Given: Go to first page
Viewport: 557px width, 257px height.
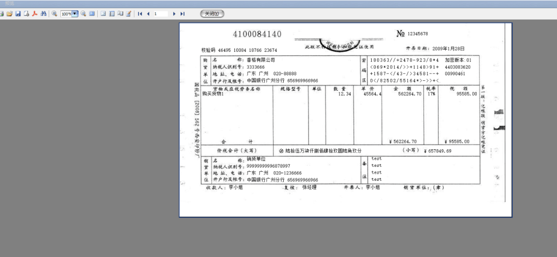Looking at the screenshot, I should [x=140, y=14].
